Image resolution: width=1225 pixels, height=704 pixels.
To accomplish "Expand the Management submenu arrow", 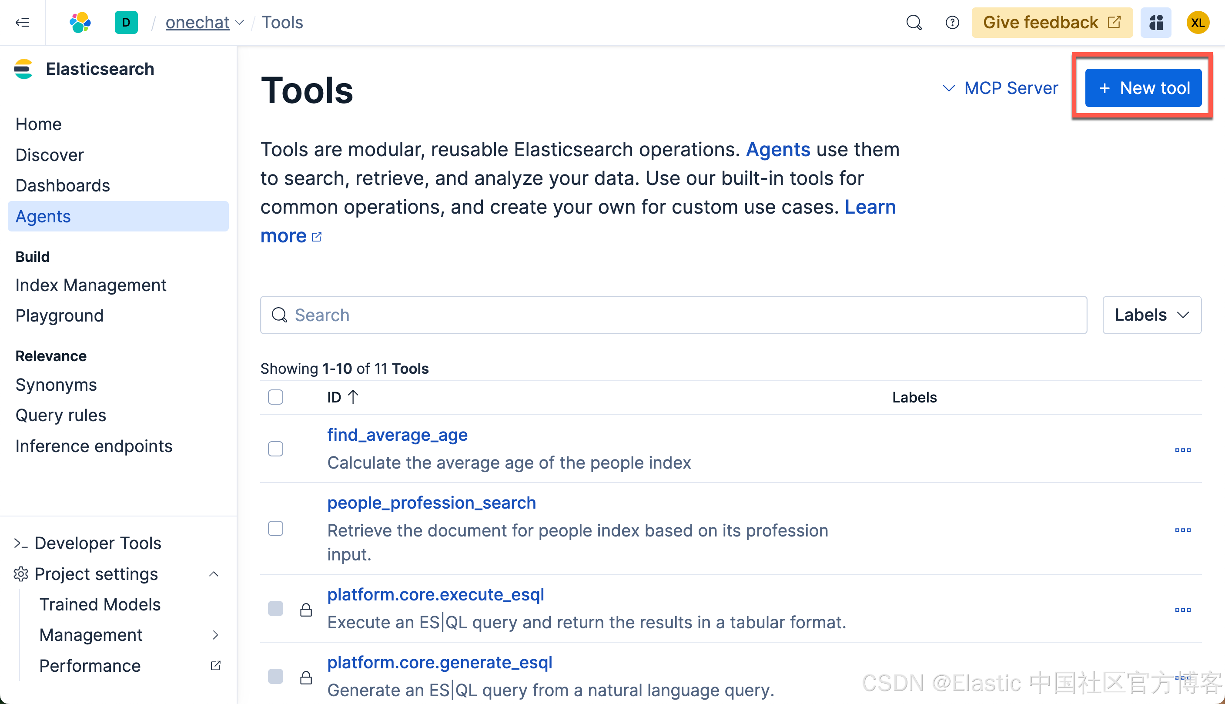I will pos(216,635).
